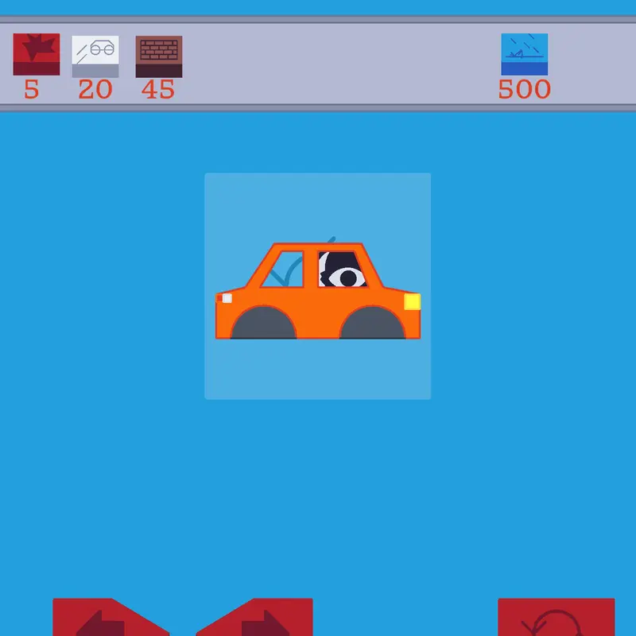Click the red undo/reset button
This screenshot has width=636, height=636.
click(x=556, y=617)
